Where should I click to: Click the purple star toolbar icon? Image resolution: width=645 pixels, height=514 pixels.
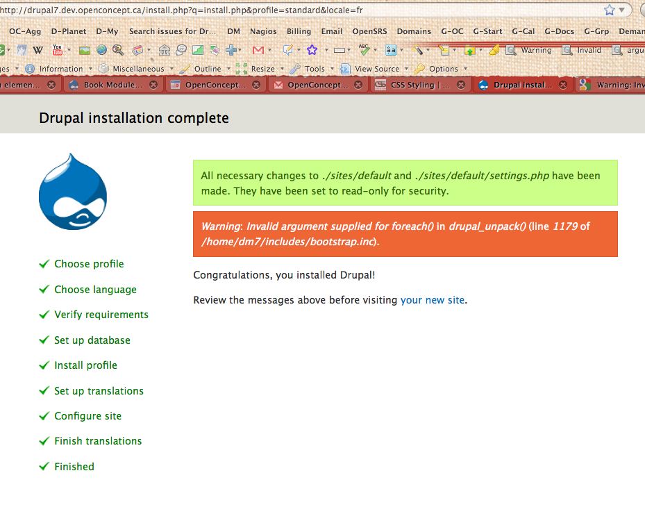[x=313, y=49]
